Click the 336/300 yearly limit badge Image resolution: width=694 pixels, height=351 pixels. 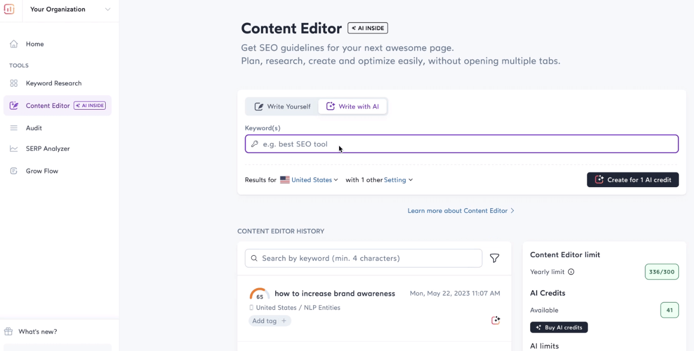(x=662, y=272)
